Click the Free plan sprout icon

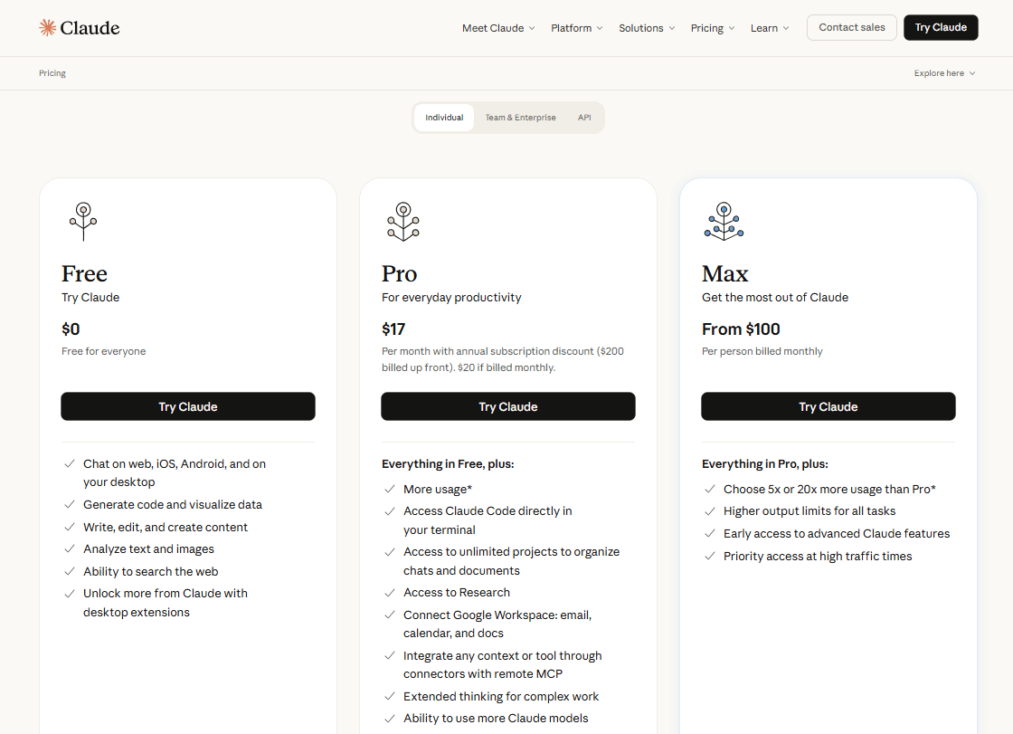[83, 221]
